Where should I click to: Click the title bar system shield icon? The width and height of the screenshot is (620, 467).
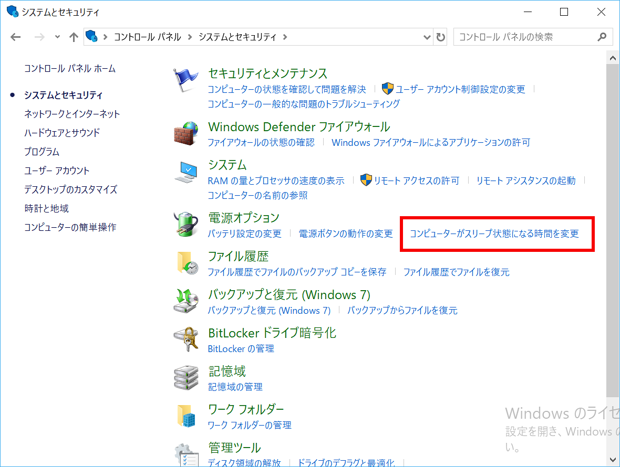tap(12, 12)
